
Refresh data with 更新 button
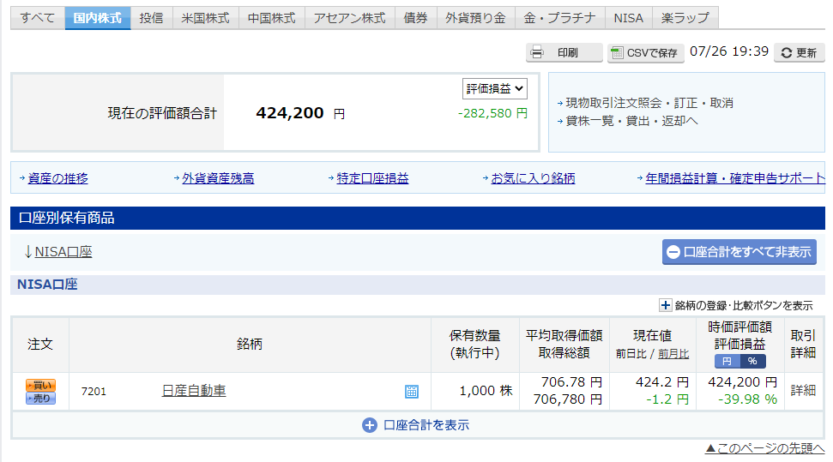pos(799,52)
